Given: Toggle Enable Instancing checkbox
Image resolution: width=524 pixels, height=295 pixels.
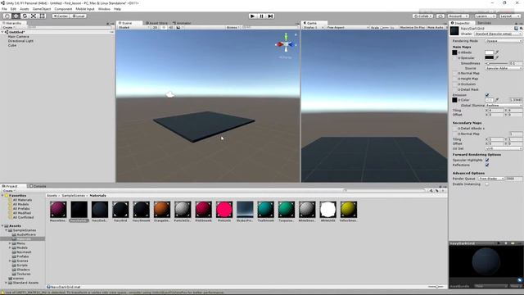Looking at the screenshot, I should coord(487,184).
